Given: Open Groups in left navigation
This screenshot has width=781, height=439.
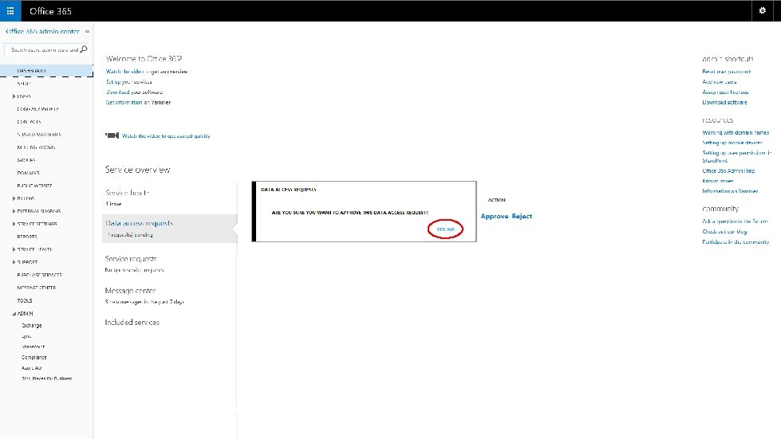Looking at the screenshot, I should [x=26, y=160].
